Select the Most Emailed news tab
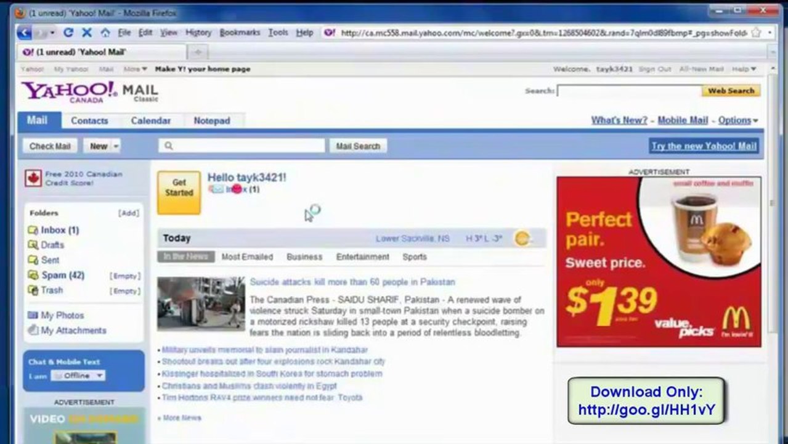Viewport: 788px width, 444px height. click(247, 257)
